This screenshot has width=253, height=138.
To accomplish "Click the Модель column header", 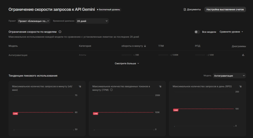I will [x=13, y=46].
